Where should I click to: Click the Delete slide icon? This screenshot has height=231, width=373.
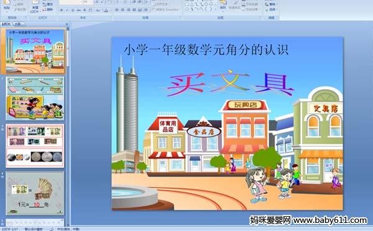tap(48, 9)
